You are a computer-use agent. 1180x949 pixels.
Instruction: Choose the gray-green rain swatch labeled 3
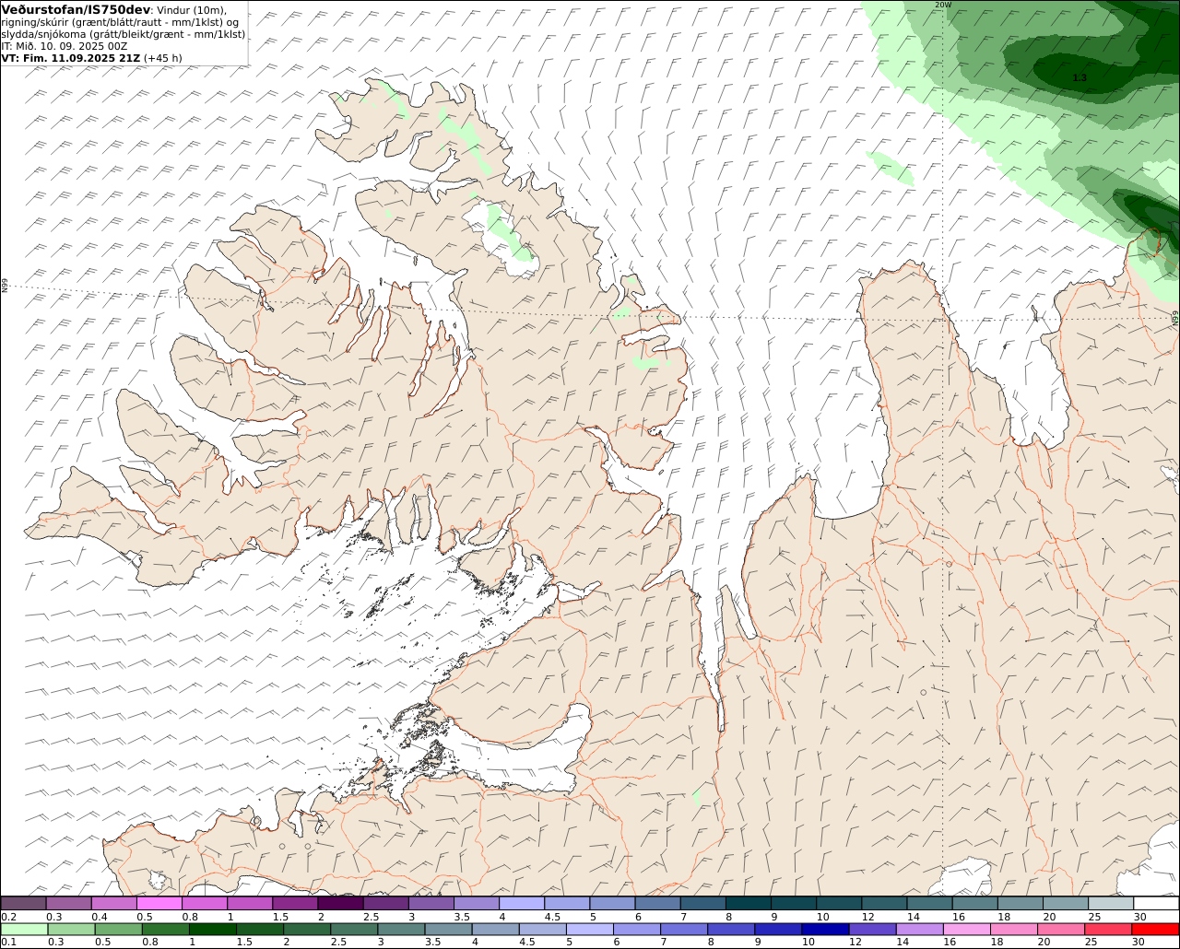(x=402, y=929)
